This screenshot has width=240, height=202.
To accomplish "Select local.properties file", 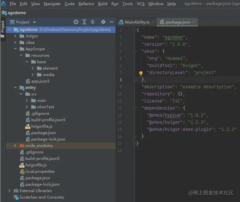I will (40, 171).
